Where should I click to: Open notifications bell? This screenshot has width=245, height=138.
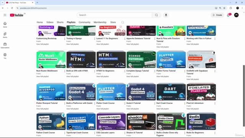click(228, 15)
